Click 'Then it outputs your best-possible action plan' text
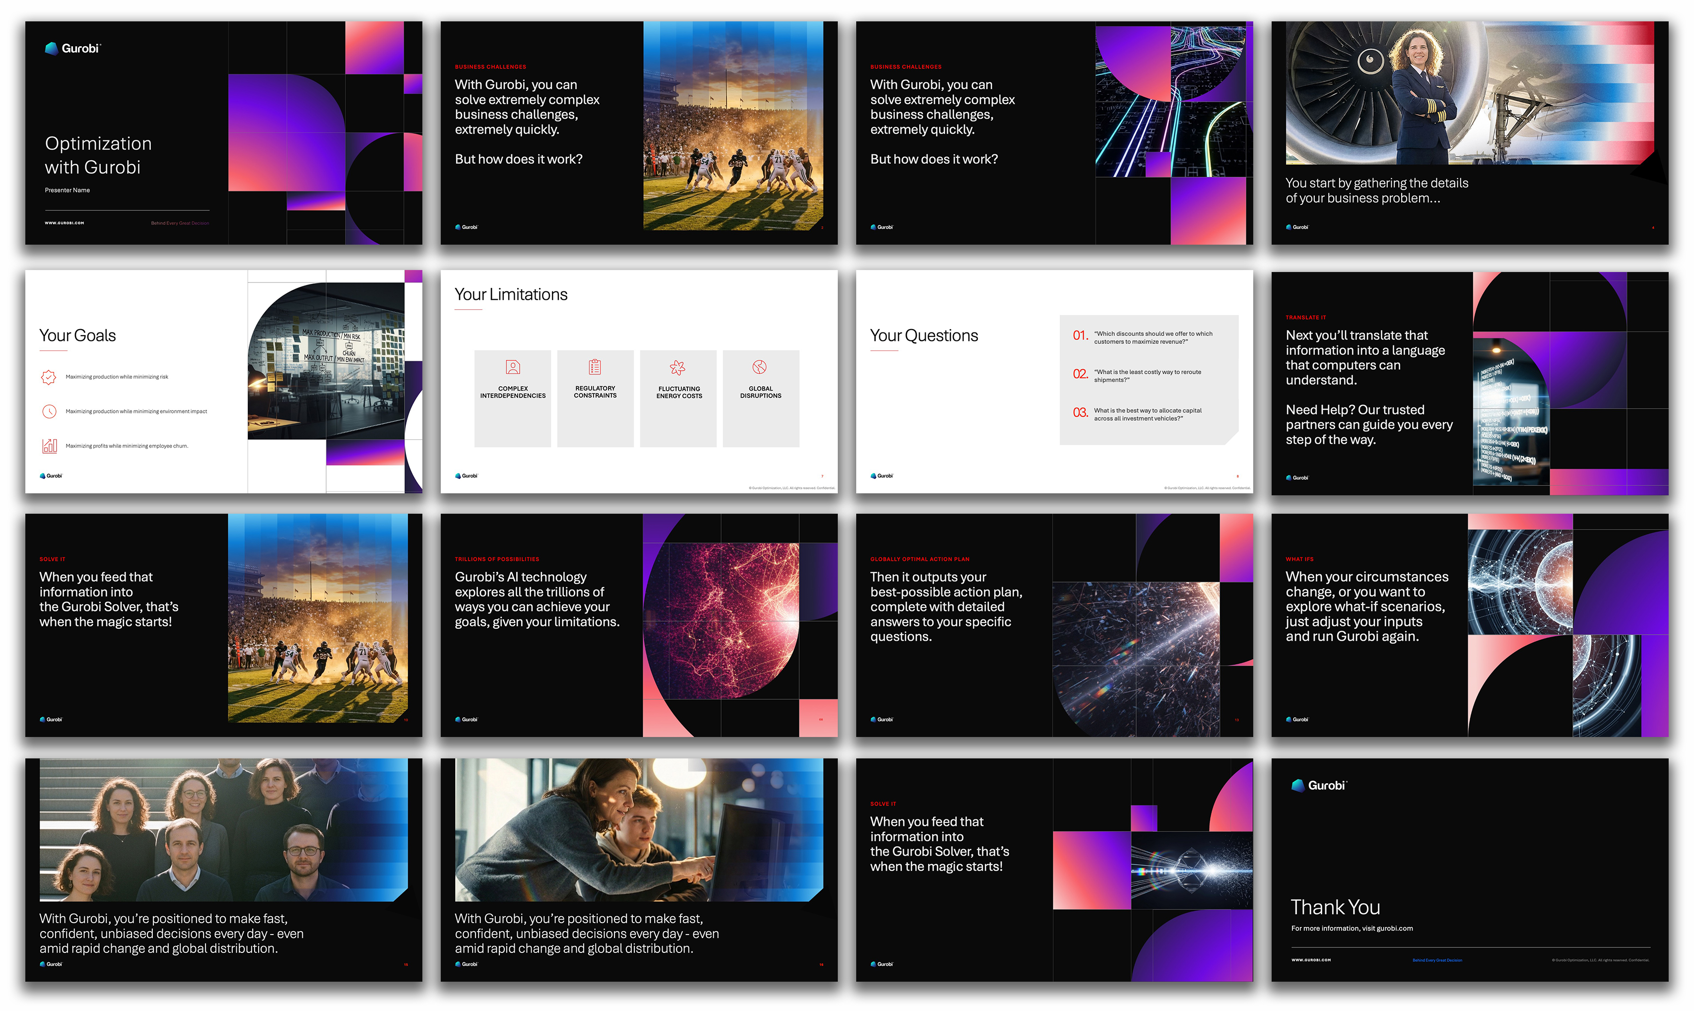 pyautogui.click(x=946, y=607)
